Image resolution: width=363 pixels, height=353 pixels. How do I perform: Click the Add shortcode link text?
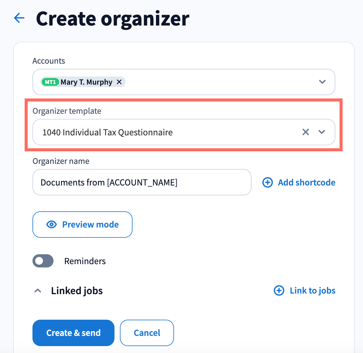tap(307, 183)
